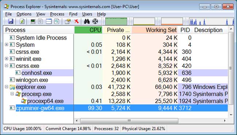Screen dimensions: 237x135
Task: Toggle the Show Lower Pane icon
Action: pos(48,21)
